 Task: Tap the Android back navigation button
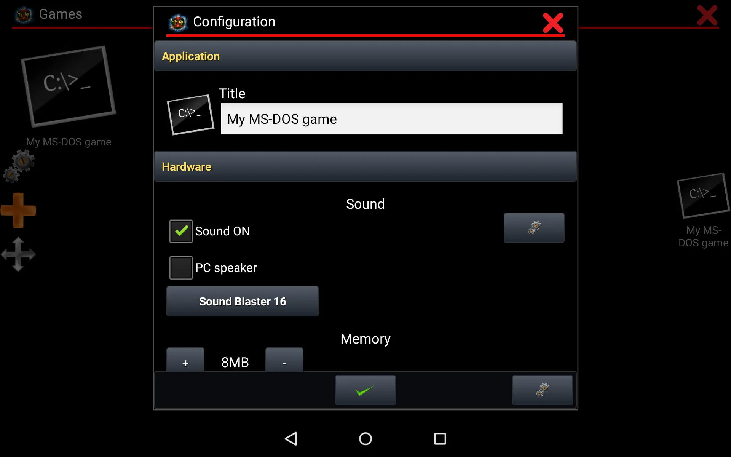click(x=291, y=439)
